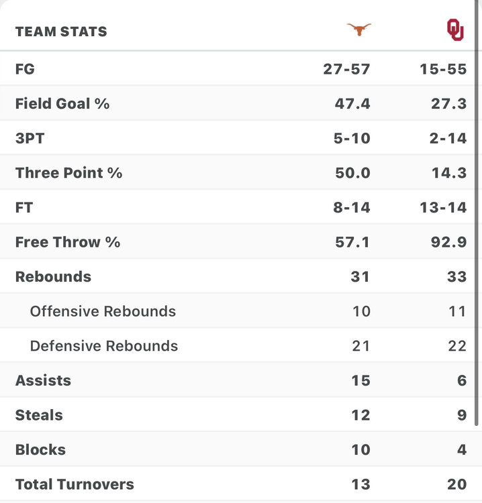Collapse the Rebounds row
Screen dimensions: 482x503
click(x=53, y=276)
